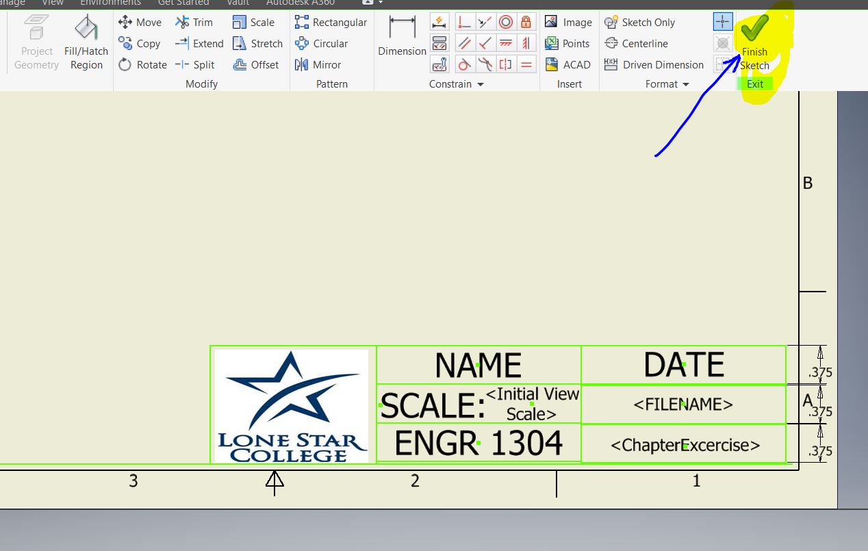Apply the Equal constraint
Viewport: 868px width, 551px height.
click(x=526, y=64)
